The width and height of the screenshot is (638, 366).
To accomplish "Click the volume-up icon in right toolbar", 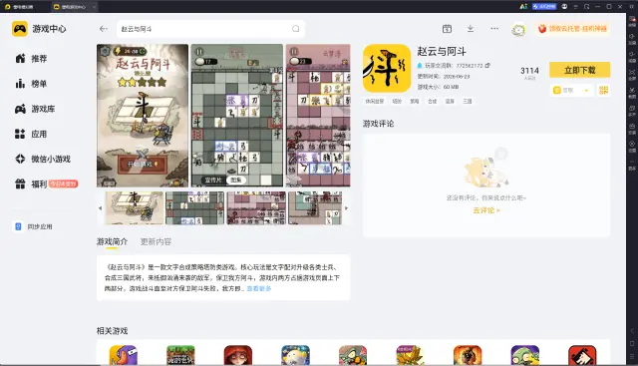I will click(x=632, y=37).
